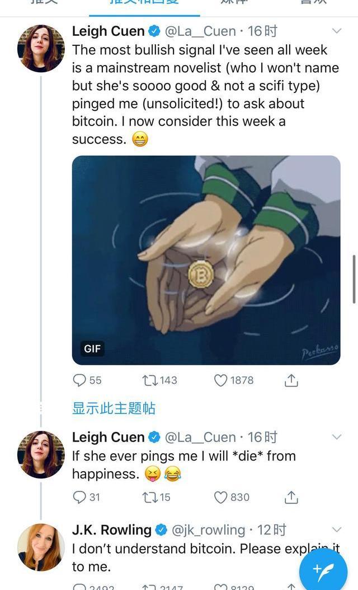Open options chevron on second Leigh Cuen tweet
This screenshot has width=358, height=590.
point(337,437)
